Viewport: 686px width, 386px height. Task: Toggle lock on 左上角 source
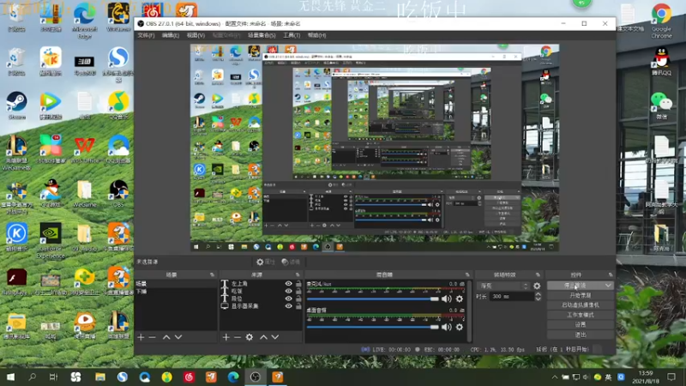point(298,284)
